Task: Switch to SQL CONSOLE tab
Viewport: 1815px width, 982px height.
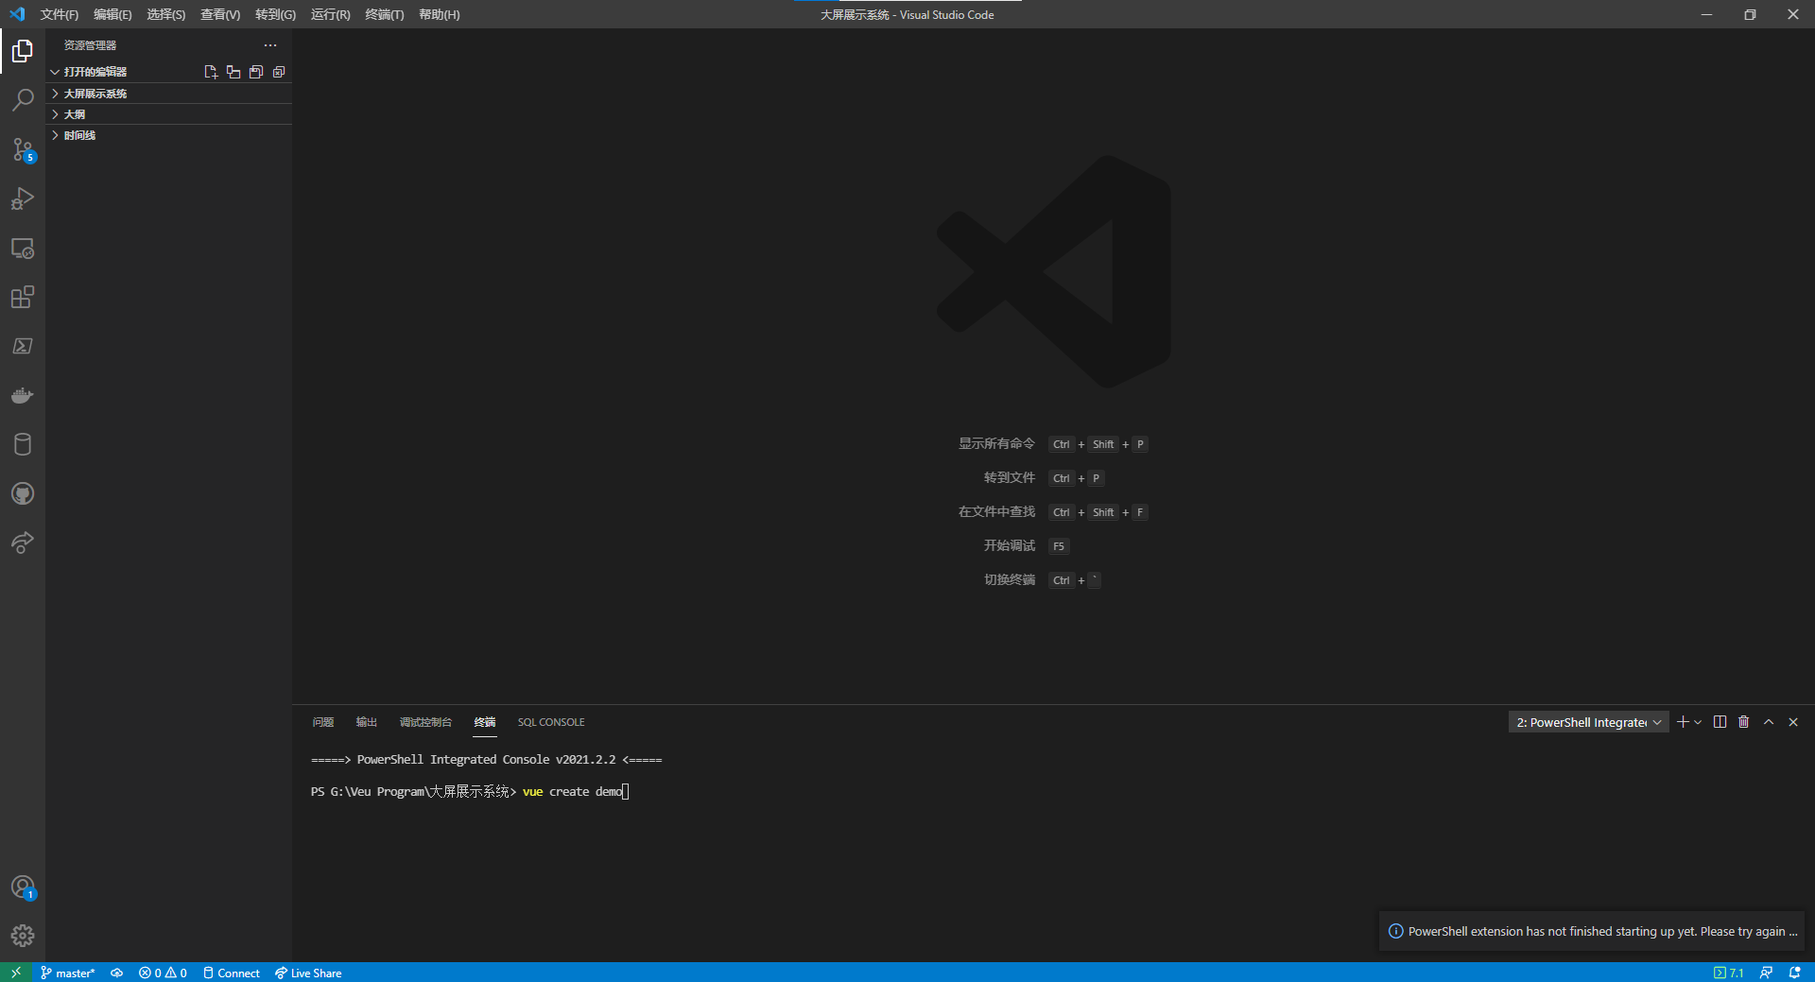Action: [x=551, y=722]
